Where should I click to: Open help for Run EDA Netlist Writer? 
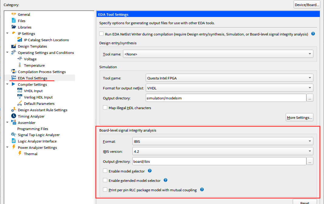pyautogui.click(x=313, y=34)
